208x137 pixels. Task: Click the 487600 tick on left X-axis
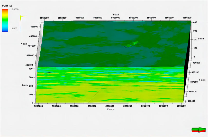[32, 46]
